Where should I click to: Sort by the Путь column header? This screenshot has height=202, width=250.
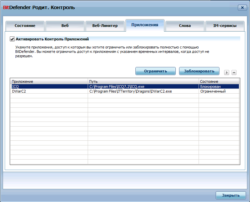tap(143, 81)
